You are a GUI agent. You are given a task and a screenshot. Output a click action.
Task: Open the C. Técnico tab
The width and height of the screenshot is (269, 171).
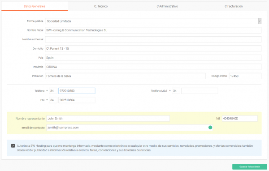pos(101,6)
